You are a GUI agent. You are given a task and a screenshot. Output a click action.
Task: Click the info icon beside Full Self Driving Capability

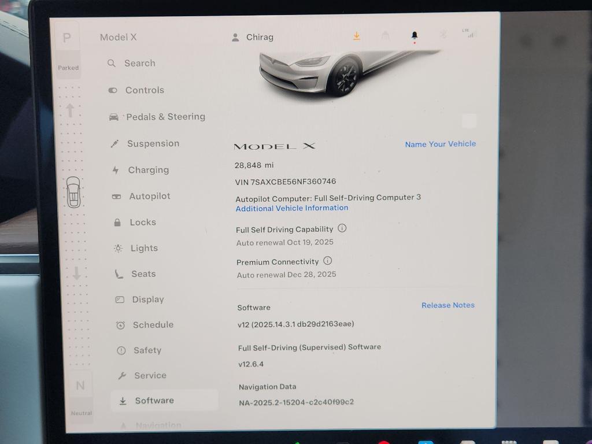point(342,228)
